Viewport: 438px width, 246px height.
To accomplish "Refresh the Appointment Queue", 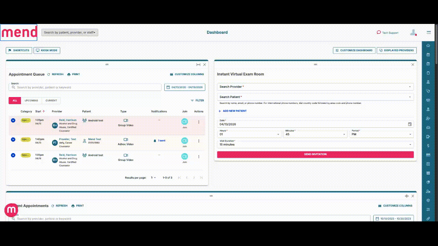I will (55, 74).
